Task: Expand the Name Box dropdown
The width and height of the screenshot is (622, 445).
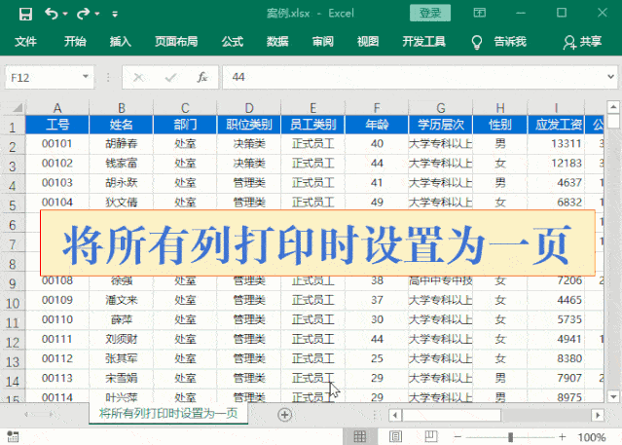Action: 87,77
